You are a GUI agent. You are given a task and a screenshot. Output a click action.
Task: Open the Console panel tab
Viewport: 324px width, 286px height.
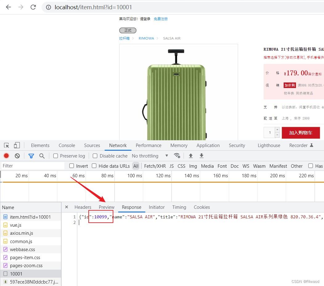coord(67,145)
